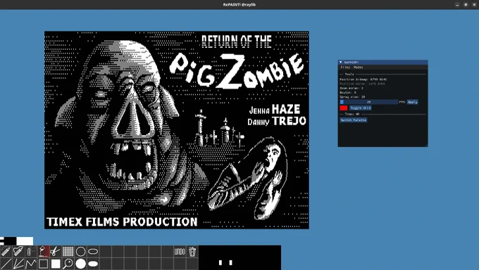Click the trash can clear icon
The image size is (479, 270).
tap(192, 252)
